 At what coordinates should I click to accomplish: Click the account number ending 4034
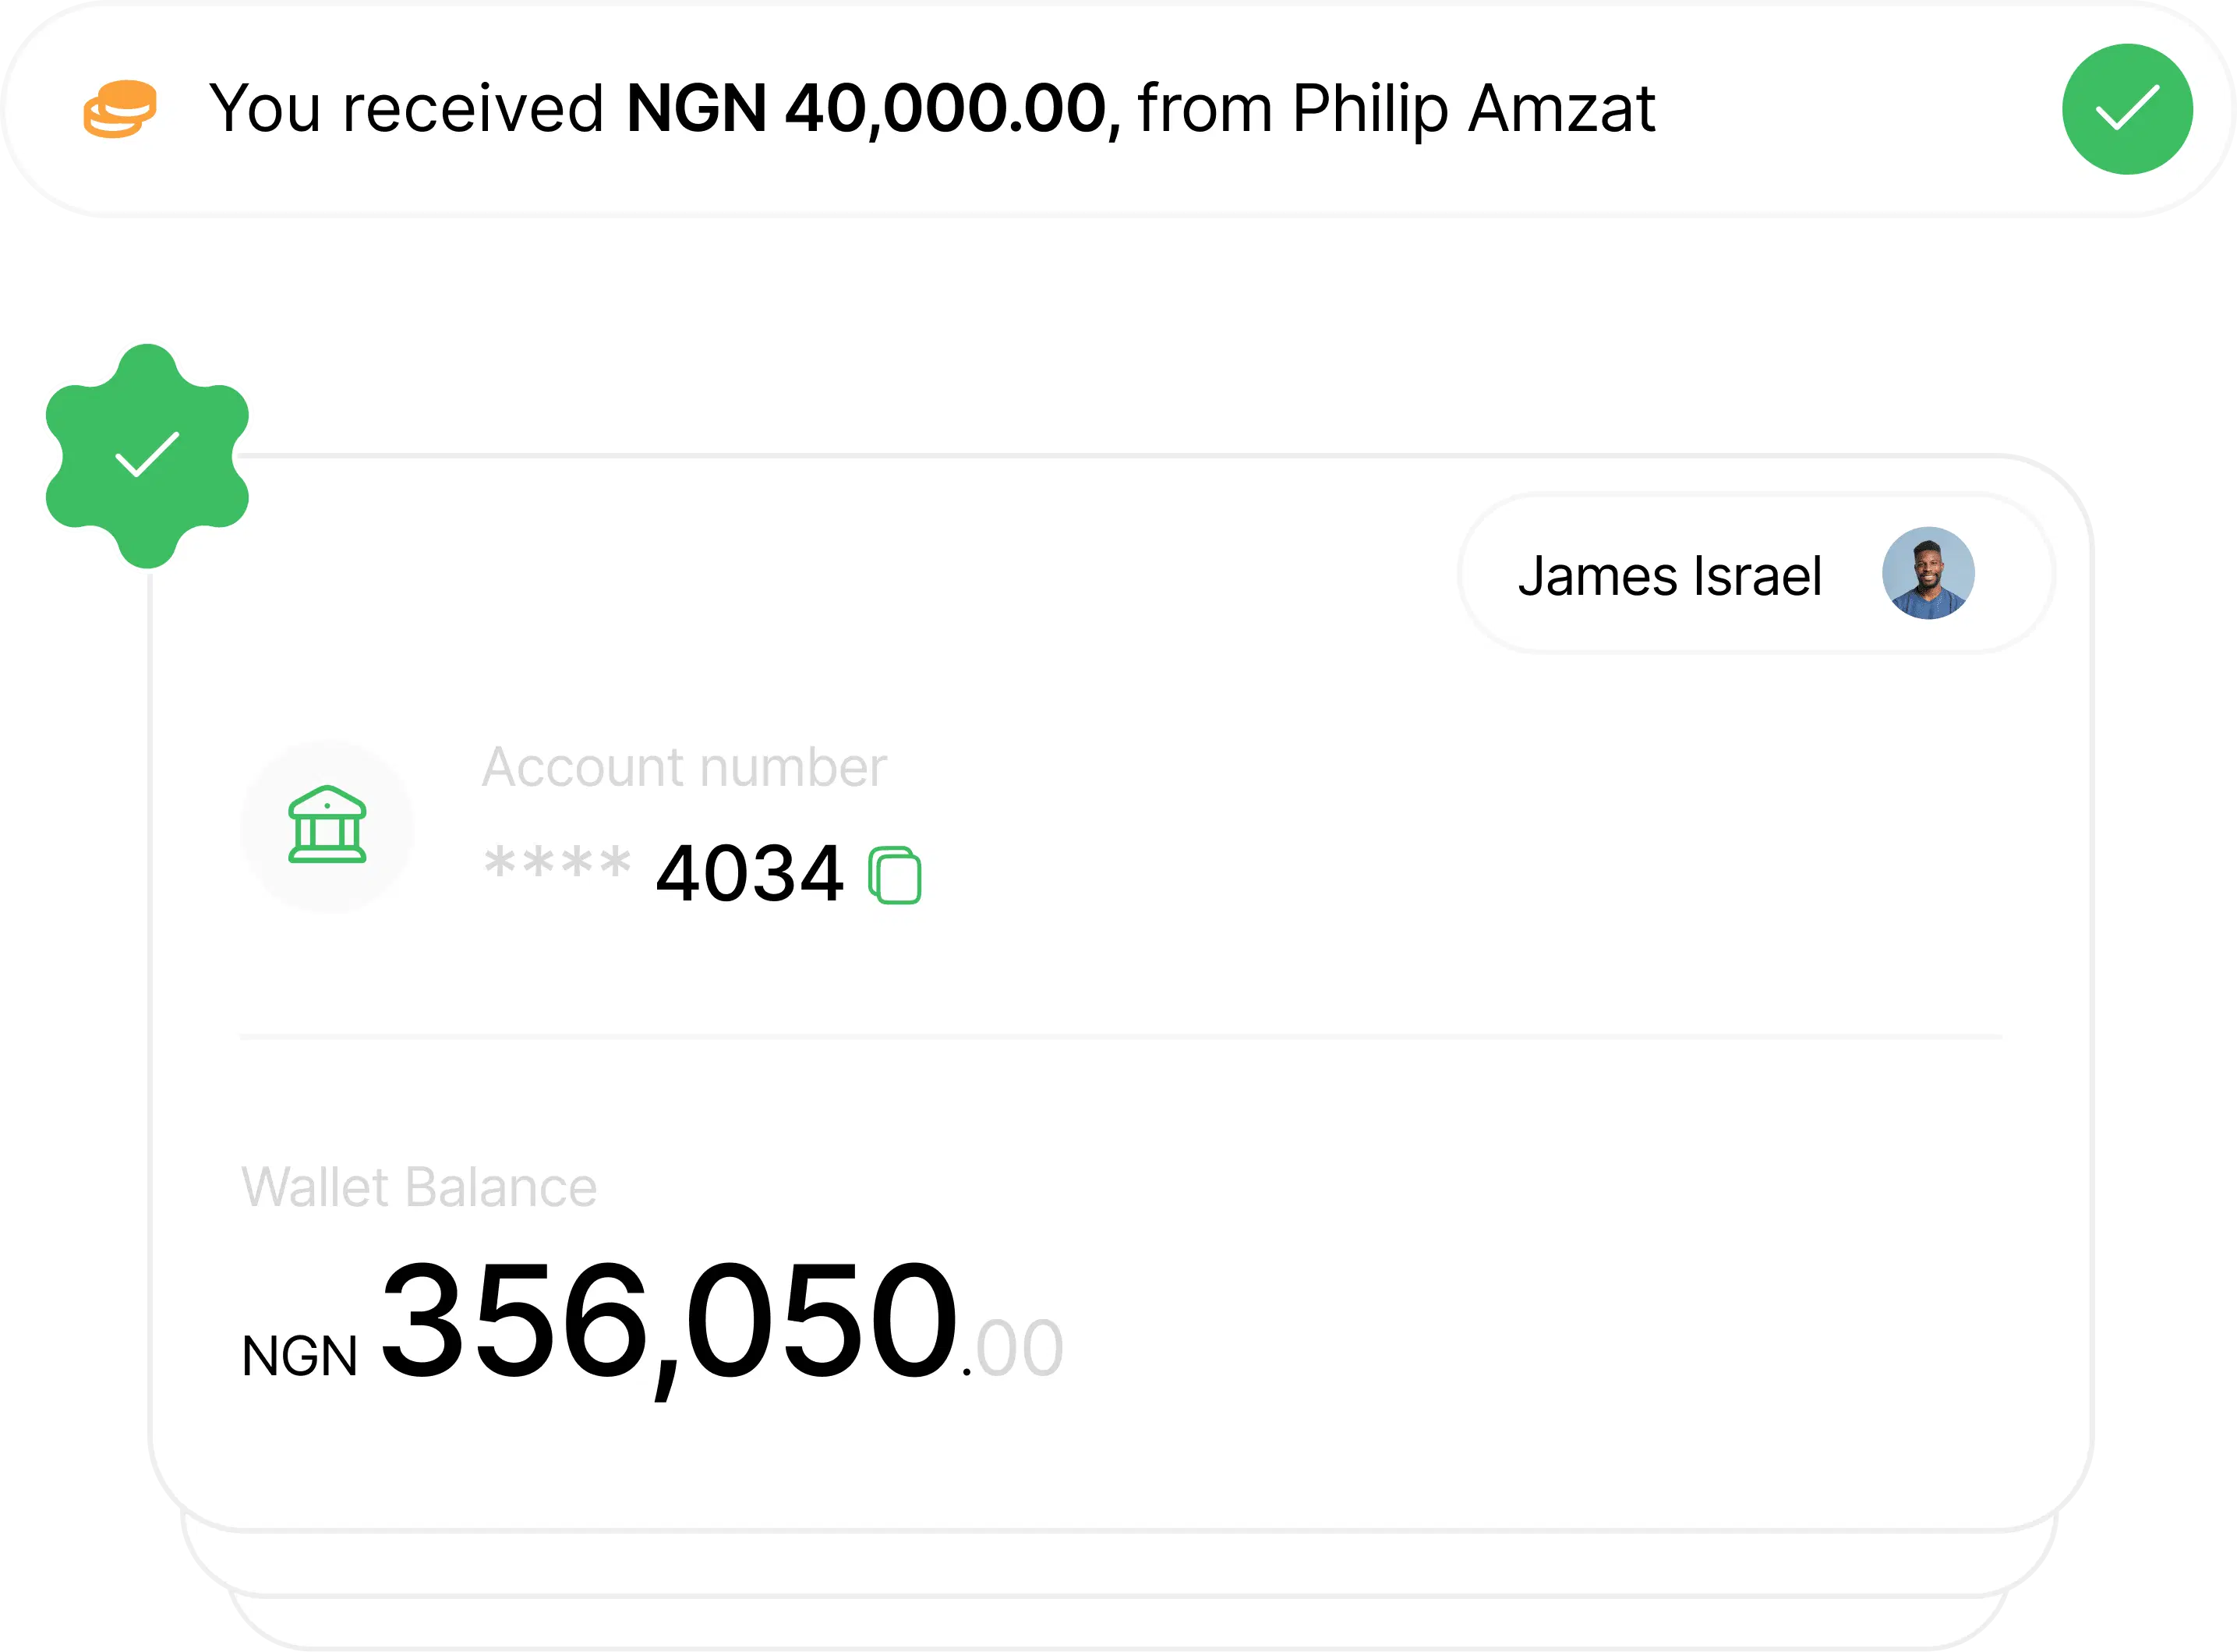tap(749, 874)
